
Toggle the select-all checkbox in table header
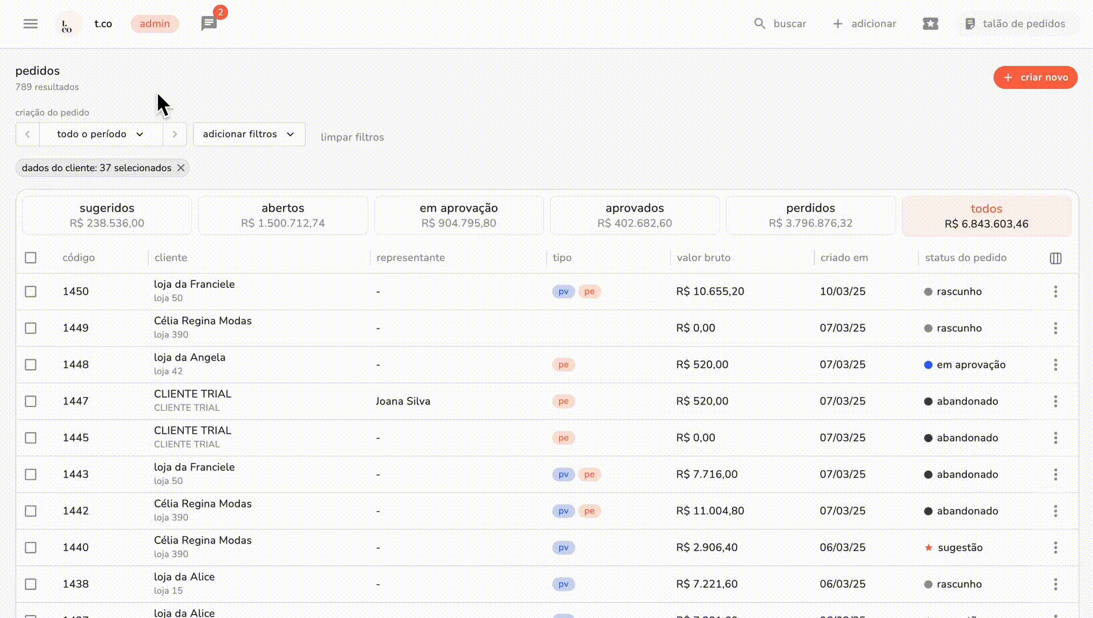(x=30, y=258)
